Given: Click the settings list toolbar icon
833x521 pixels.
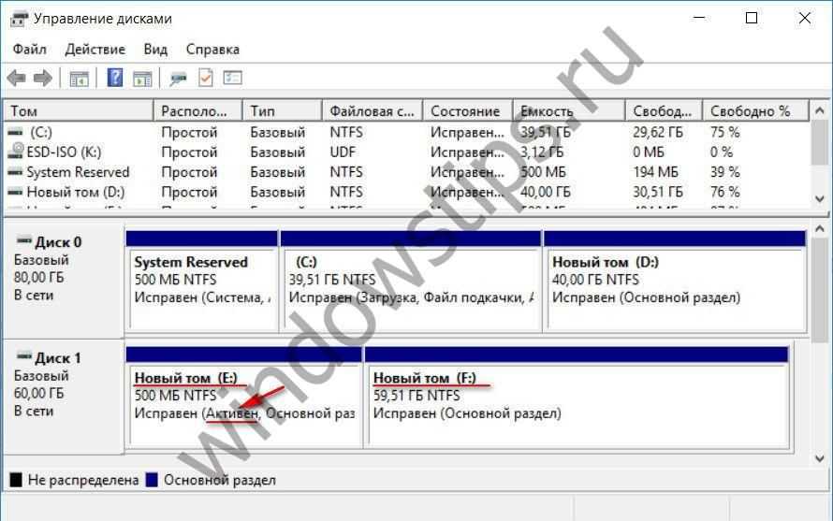Looking at the screenshot, I should coord(232,78).
